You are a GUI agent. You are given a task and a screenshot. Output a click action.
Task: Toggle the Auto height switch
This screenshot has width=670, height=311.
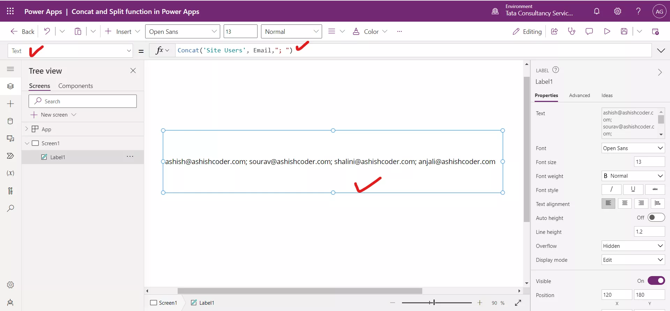point(656,217)
